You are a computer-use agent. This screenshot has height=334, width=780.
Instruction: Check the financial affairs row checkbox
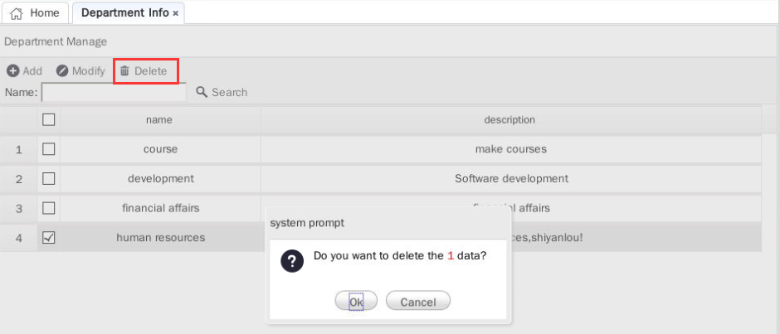49,209
